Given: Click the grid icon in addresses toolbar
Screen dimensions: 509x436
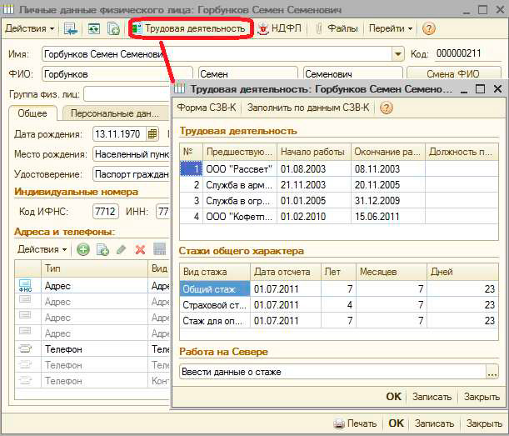Looking at the screenshot, I should [159, 249].
